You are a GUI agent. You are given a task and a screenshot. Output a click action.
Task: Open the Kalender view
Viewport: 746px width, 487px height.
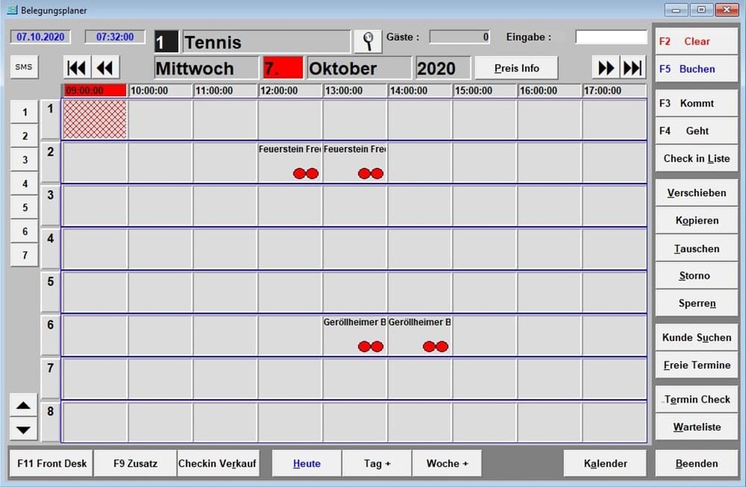tap(605, 463)
